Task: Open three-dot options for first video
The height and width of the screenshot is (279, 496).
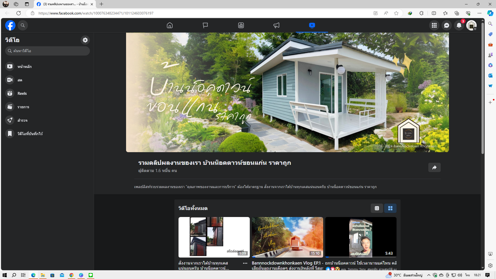Action: point(245,263)
